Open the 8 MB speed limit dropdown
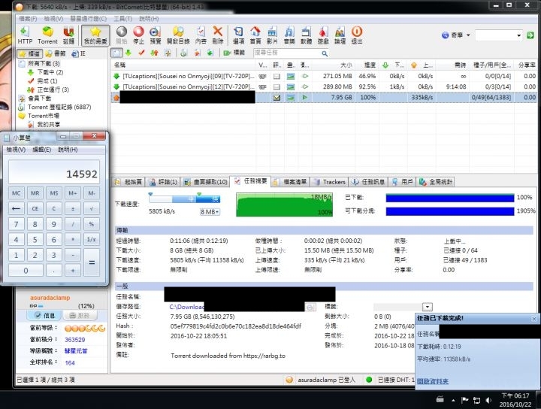The width and height of the screenshot is (541, 409). 210,212
